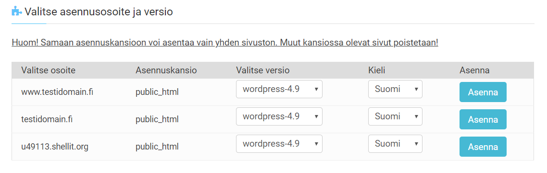Change language for u49113.shellit.org row
The image size is (547, 173).
395,143
